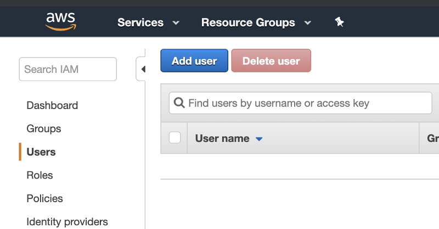Image resolution: width=439 pixels, height=229 pixels.
Task: Focus the Search IAM field
Action: tap(67, 69)
